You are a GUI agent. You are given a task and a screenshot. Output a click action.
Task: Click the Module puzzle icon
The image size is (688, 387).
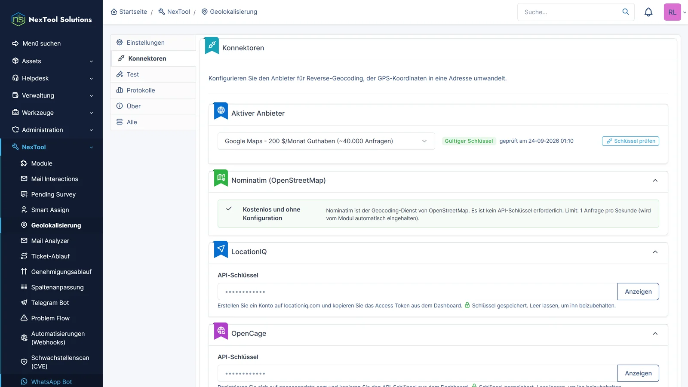tap(24, 163)
